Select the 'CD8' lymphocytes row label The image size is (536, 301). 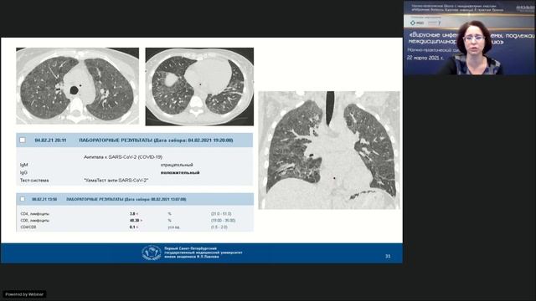(35, 221)
